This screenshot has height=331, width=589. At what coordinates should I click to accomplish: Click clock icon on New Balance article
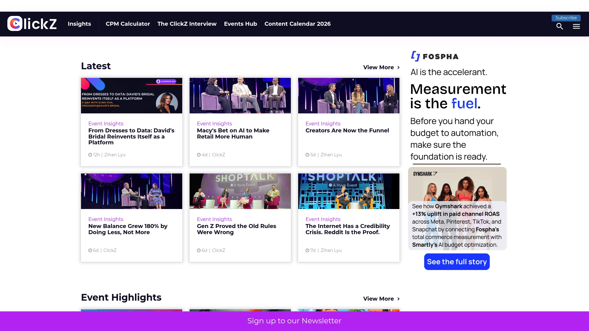click(90, 250)
